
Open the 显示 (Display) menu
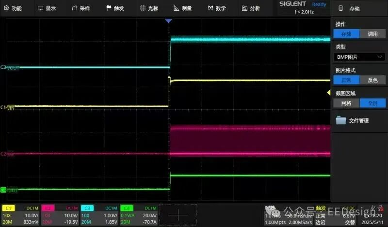[x=47, y=8]
